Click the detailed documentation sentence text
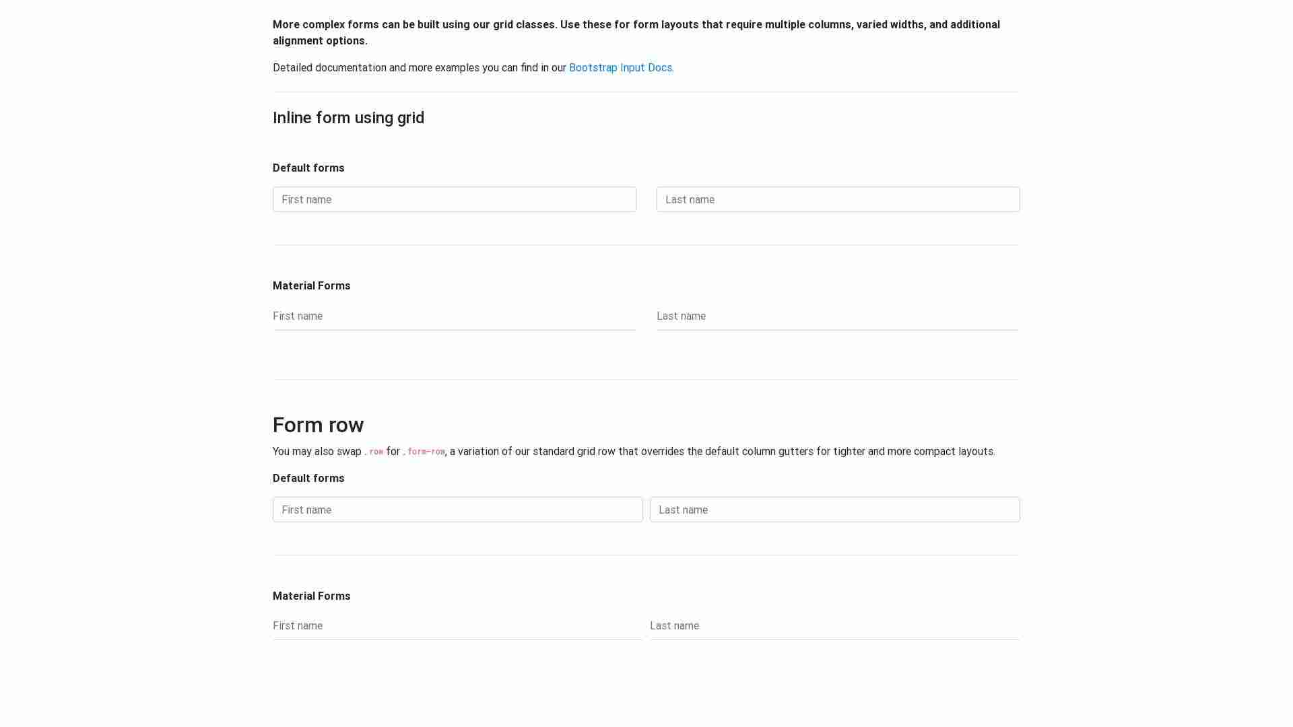The image size is (1293, 727). (x=420, y=67)
